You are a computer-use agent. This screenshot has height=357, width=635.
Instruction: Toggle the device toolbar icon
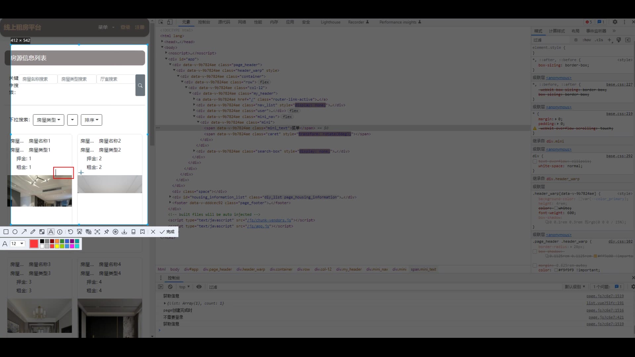pyautogui.click(x=169, y=22)
